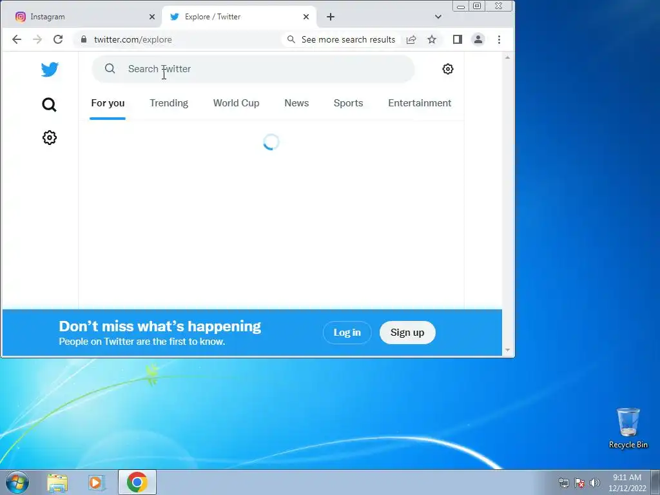Viewport: 660px width, 495px height.
Task: Open a new tab with the plus button
Action: click(331, 17)
